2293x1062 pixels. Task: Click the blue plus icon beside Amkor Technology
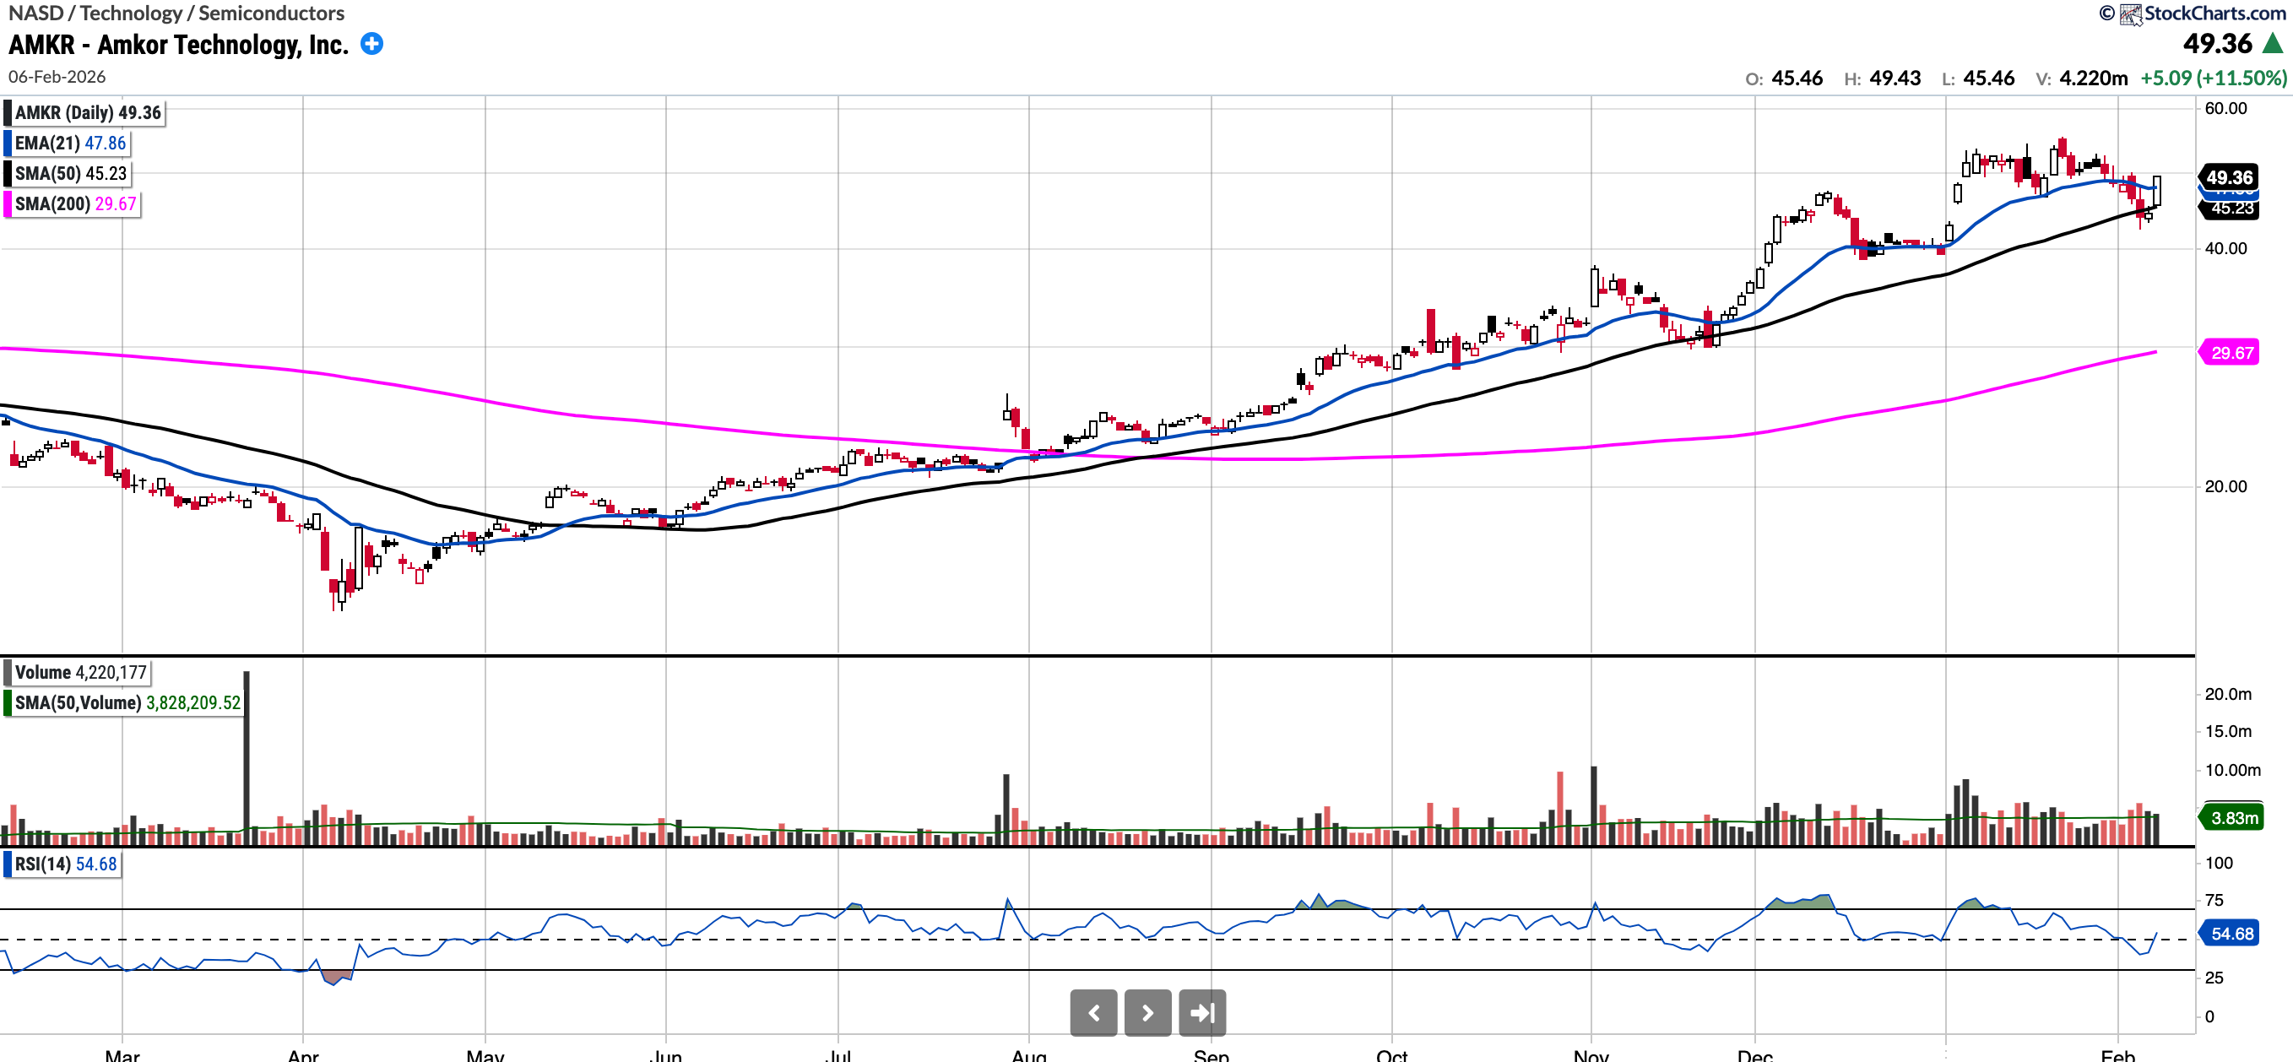tap(372, 44)
